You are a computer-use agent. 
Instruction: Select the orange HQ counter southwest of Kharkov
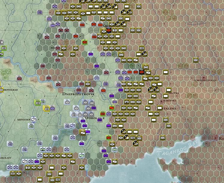94,37
